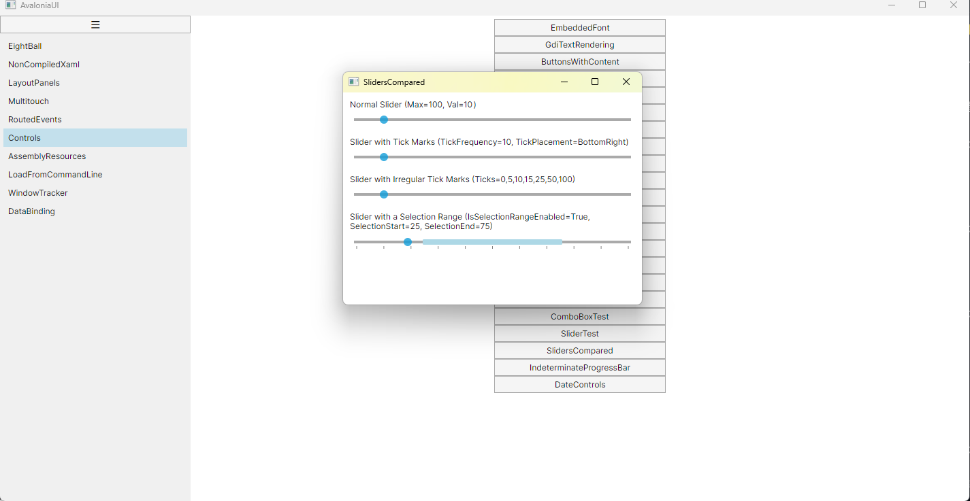Open the GdiTextRendering test

click(x=580, y=45)
